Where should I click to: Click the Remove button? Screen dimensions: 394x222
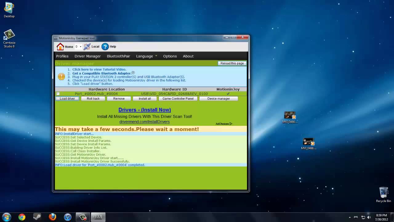pyautogui.click(x=119, y=99)
